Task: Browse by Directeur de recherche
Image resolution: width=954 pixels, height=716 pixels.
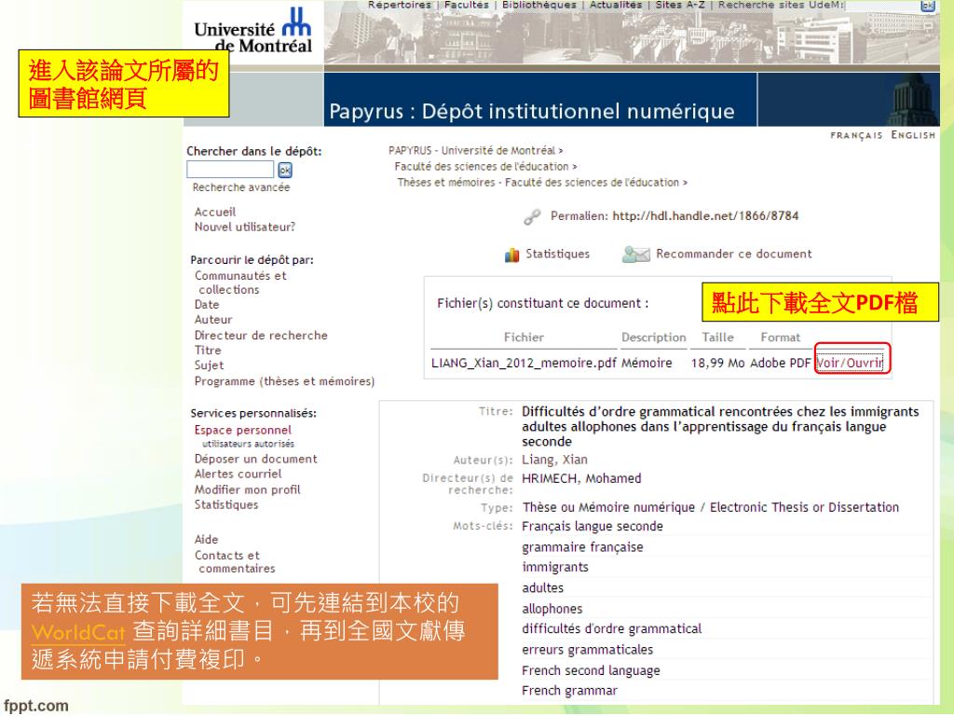Action: click(261, 336)
